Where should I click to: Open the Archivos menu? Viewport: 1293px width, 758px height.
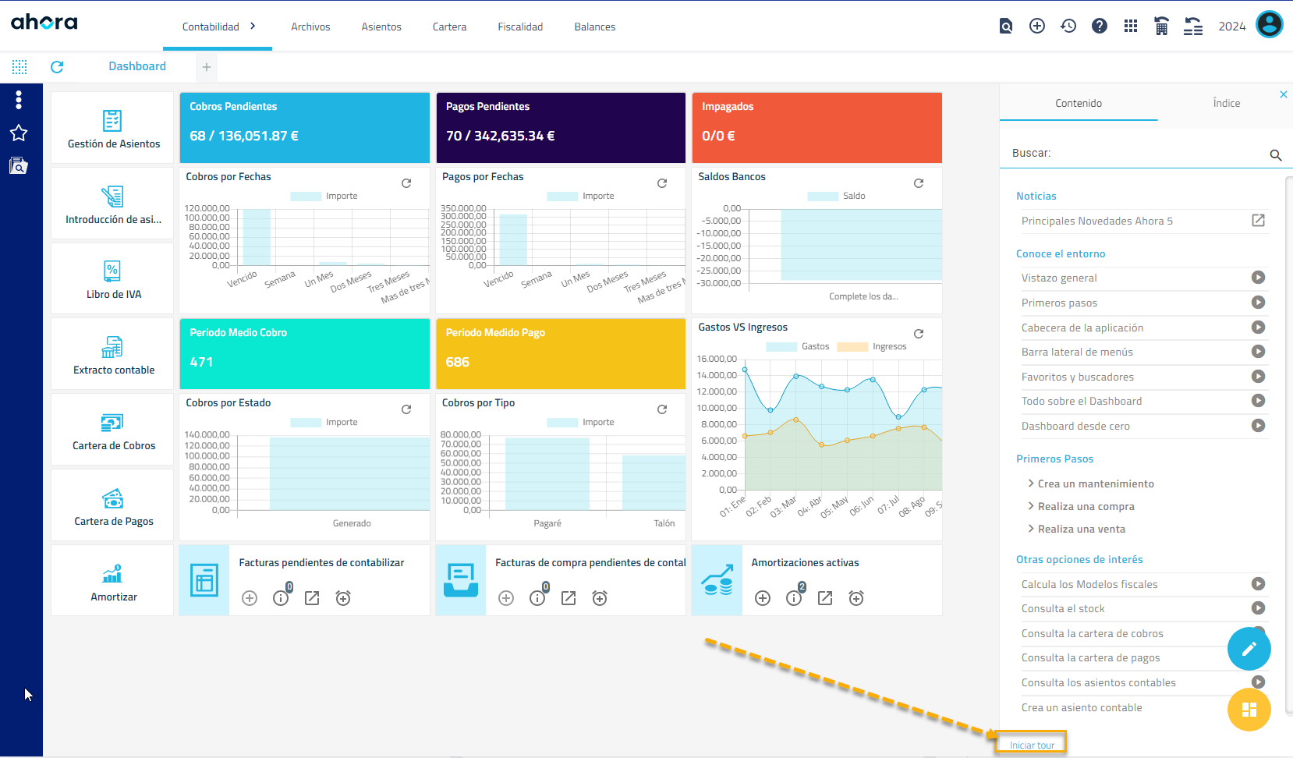[x=310, y=27]
